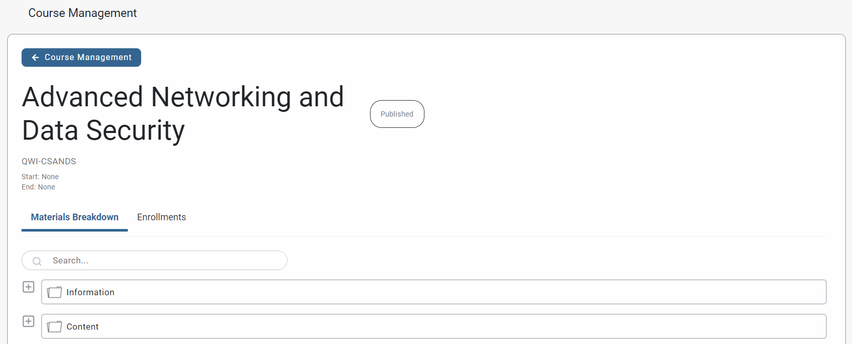
Task: Focus the materials Search field
Action: pyautogui.click(x=164, y=261)
